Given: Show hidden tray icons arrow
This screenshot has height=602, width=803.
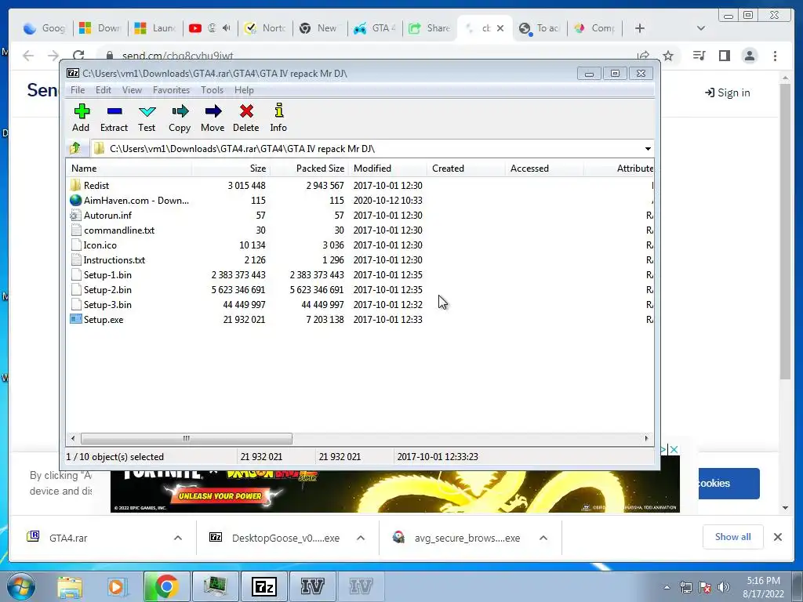Looking at the screenshot, I should [667, 587].
